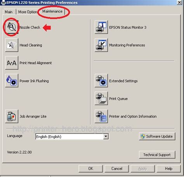184x177 pixels.
Task: Confirm with the OK button
Action: [90, 168]
